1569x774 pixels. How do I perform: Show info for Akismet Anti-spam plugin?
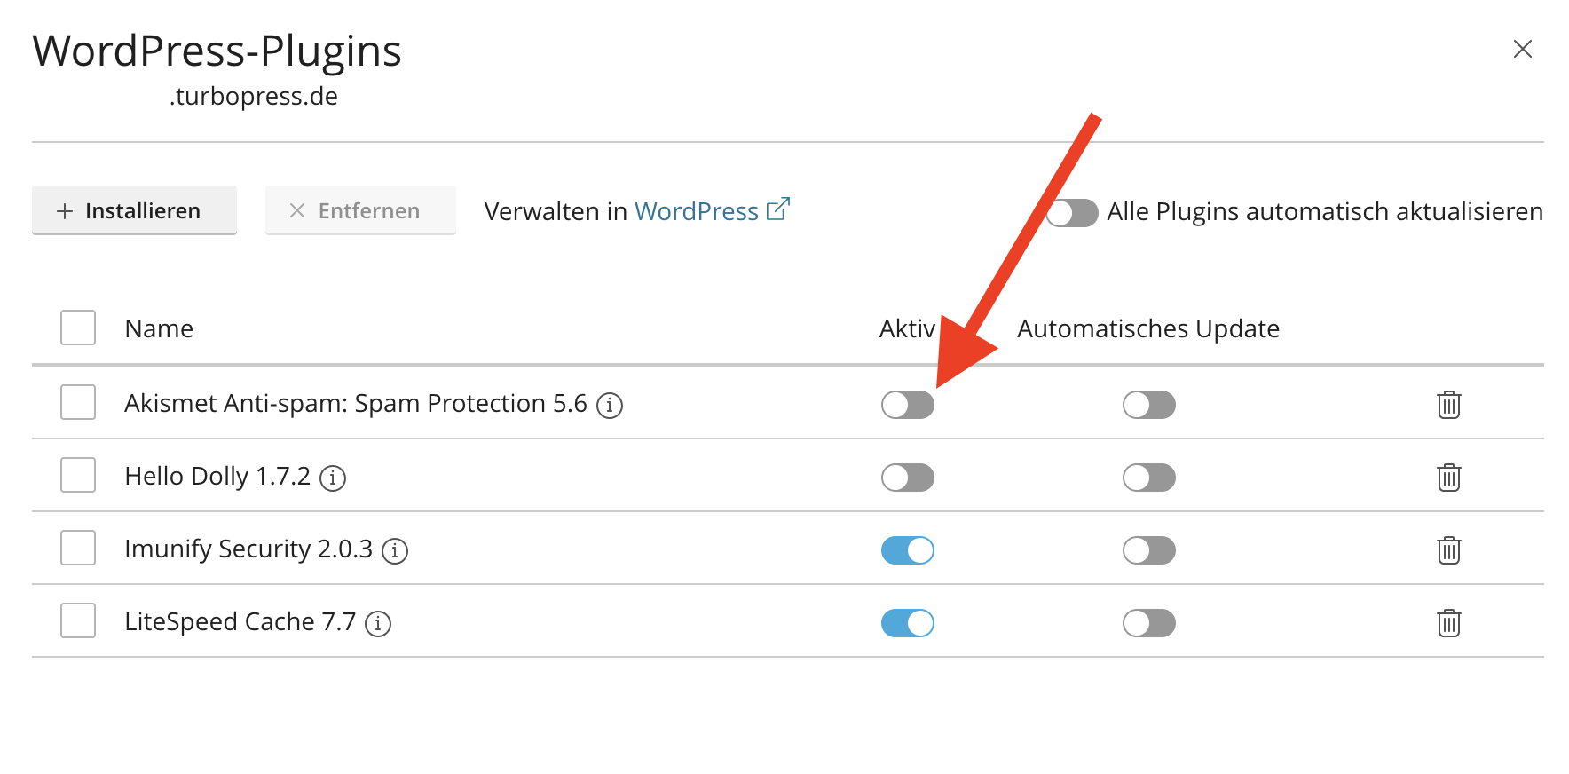pos(610,406)
